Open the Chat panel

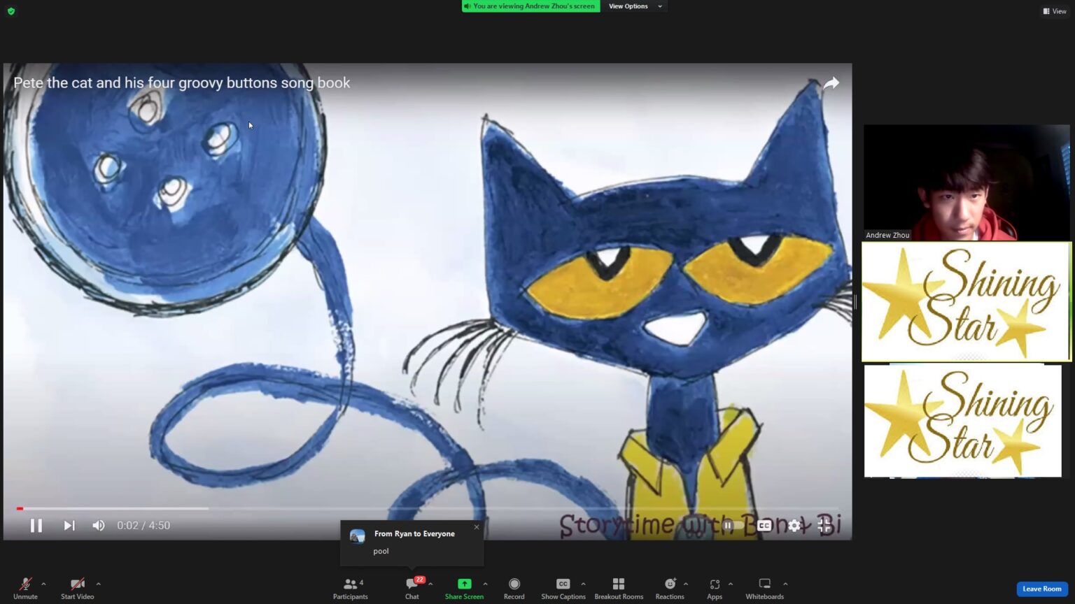pos(412,588)
